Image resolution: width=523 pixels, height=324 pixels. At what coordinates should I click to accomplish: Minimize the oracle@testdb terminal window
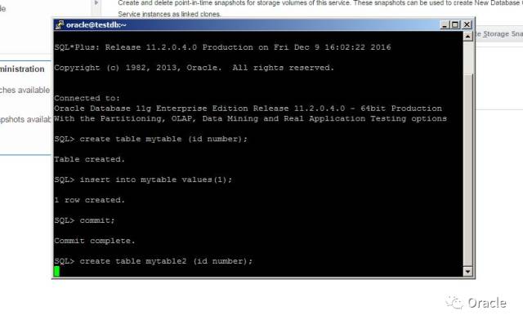[x=445, y=25]
